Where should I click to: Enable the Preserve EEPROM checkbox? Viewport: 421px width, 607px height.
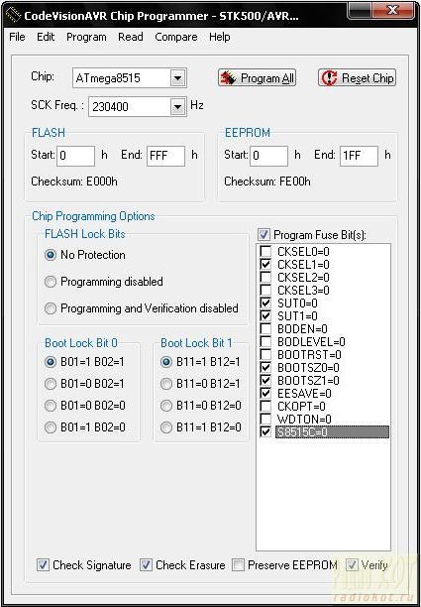point(238,564)
